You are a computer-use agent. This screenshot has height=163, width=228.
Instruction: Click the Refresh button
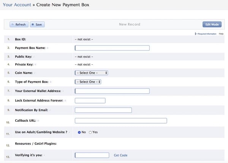pos(19,24)
